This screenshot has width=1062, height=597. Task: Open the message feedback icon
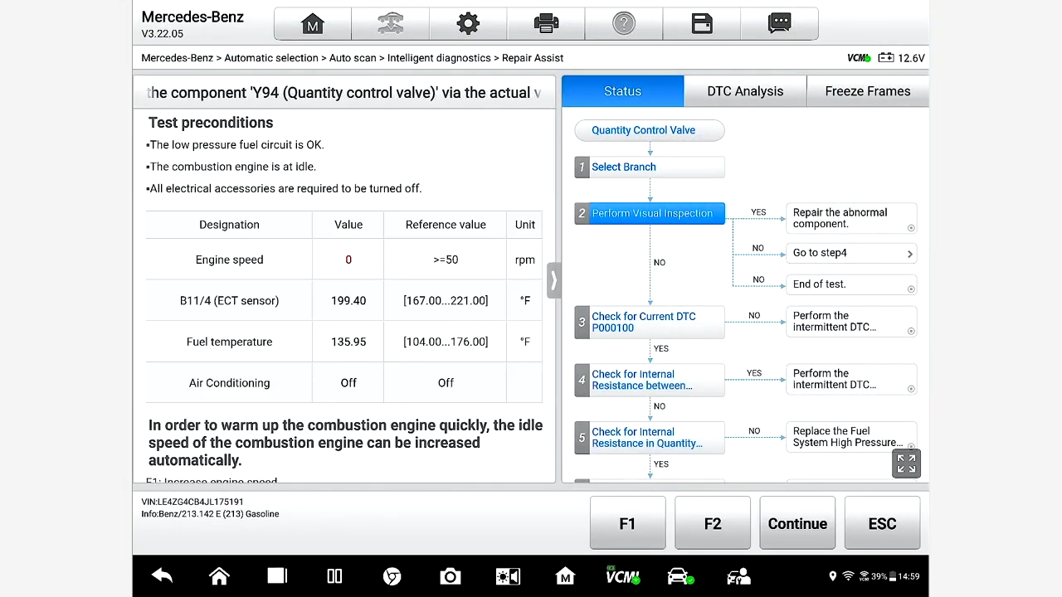coord(780,24)
